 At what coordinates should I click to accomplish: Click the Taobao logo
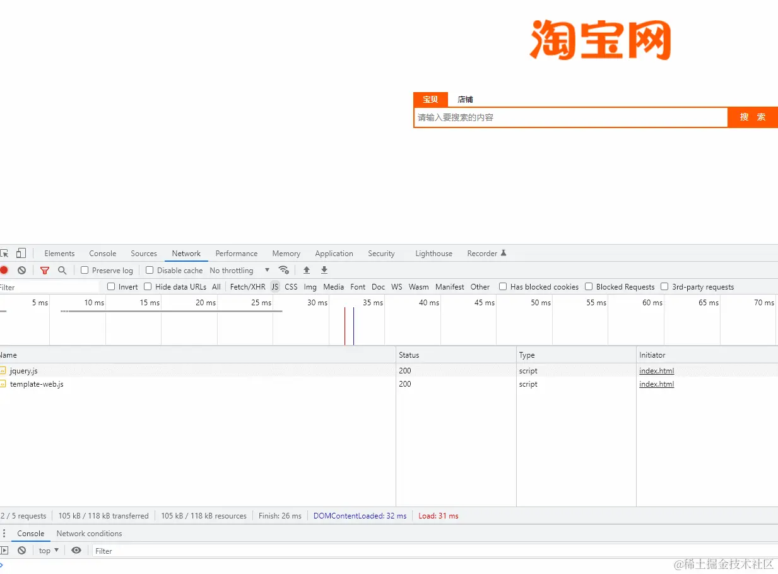(599, 39)
